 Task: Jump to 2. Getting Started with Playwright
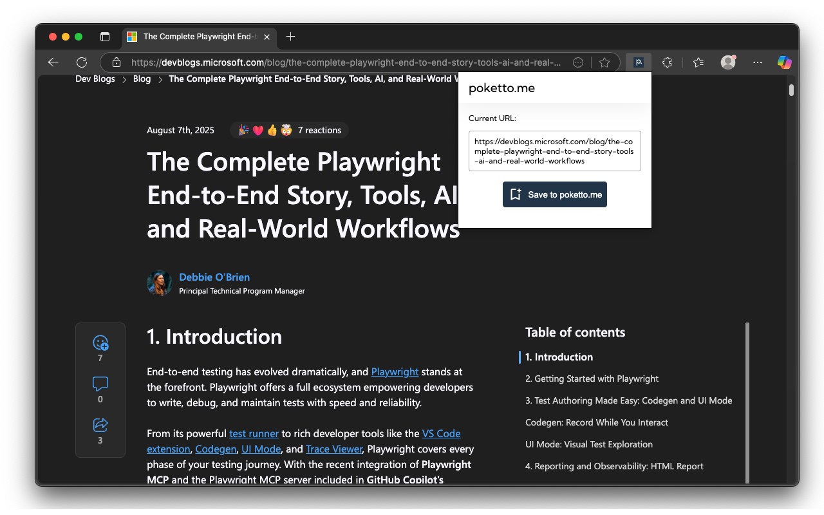click(x=592, y=379)
